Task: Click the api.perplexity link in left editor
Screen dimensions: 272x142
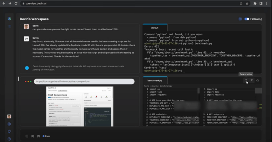Action: (x=187, y=123)
